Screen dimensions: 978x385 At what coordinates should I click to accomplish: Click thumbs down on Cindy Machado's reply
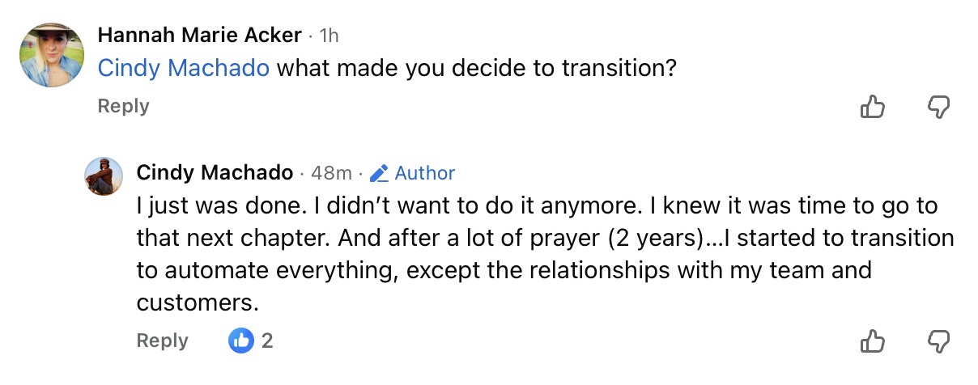tap(938, 341)
